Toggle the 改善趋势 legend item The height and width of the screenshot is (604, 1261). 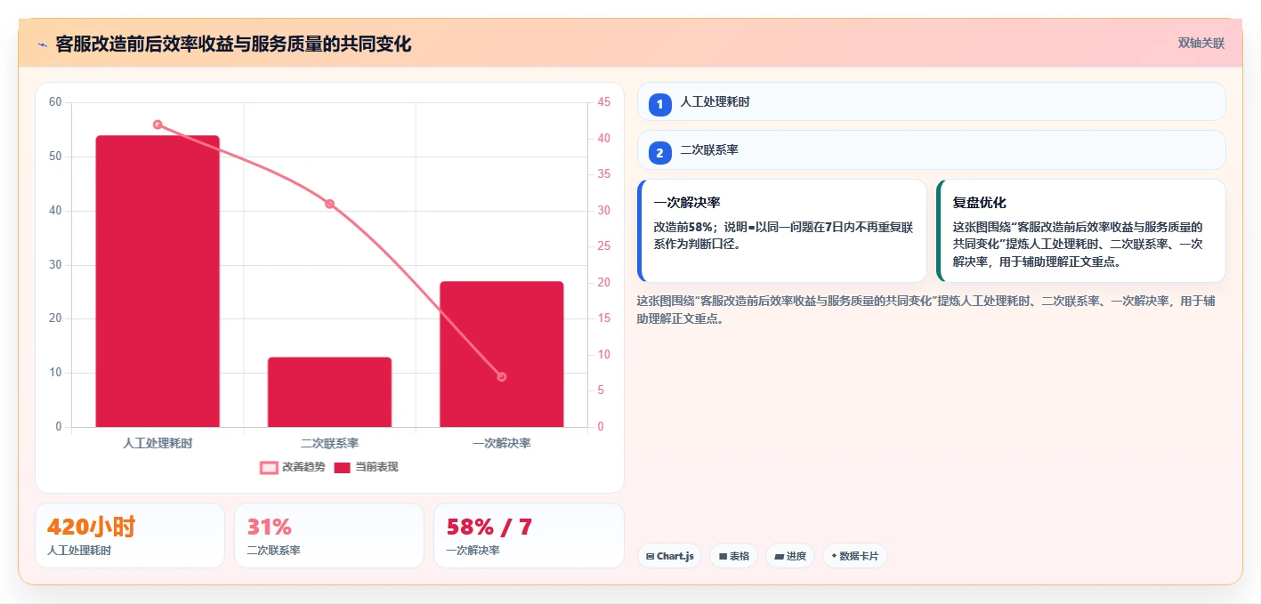pyautogui.click(x=292, y=467)
